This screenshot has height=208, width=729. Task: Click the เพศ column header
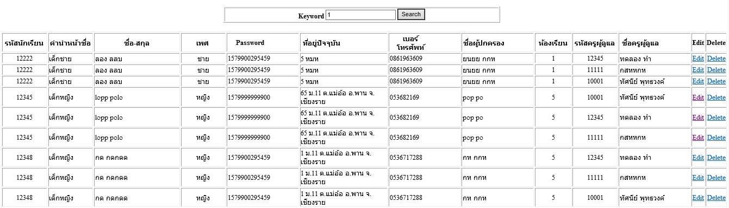pyautogui.click(x=203, y=43)
